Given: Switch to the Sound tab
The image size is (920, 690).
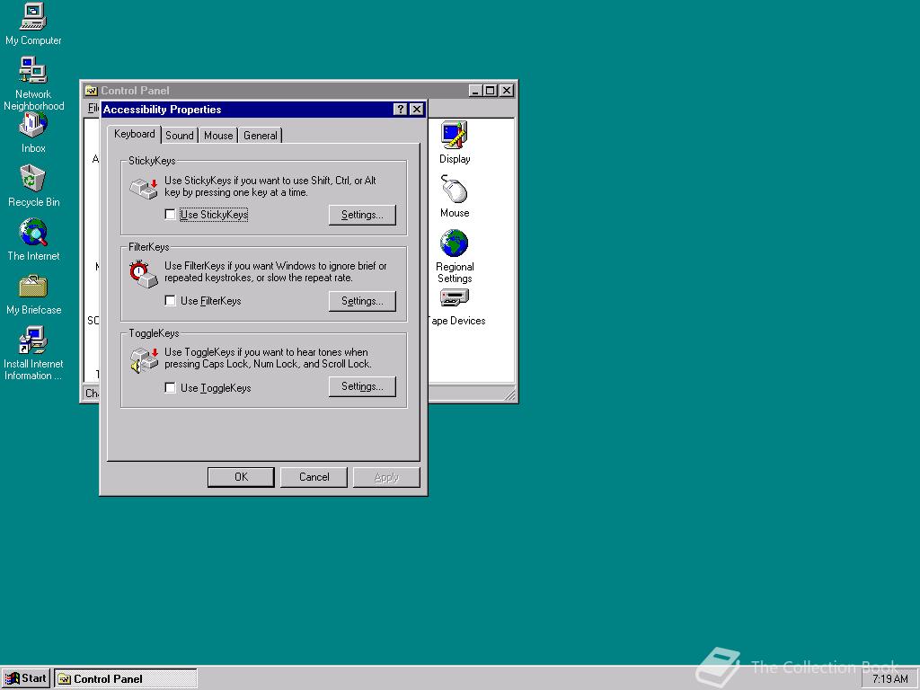Looking at the screenshot, I should (x=180, y=136).
